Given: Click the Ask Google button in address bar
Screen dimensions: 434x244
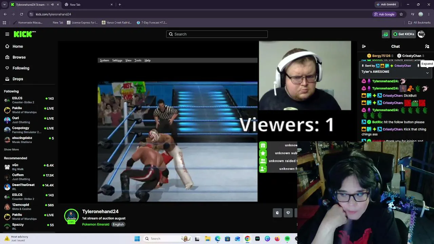Looking at the screenshot, I should pyautogui.click(x=384, y=14).
